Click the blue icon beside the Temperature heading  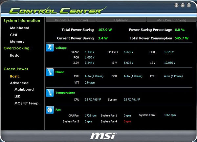click(x=50, y=93)
